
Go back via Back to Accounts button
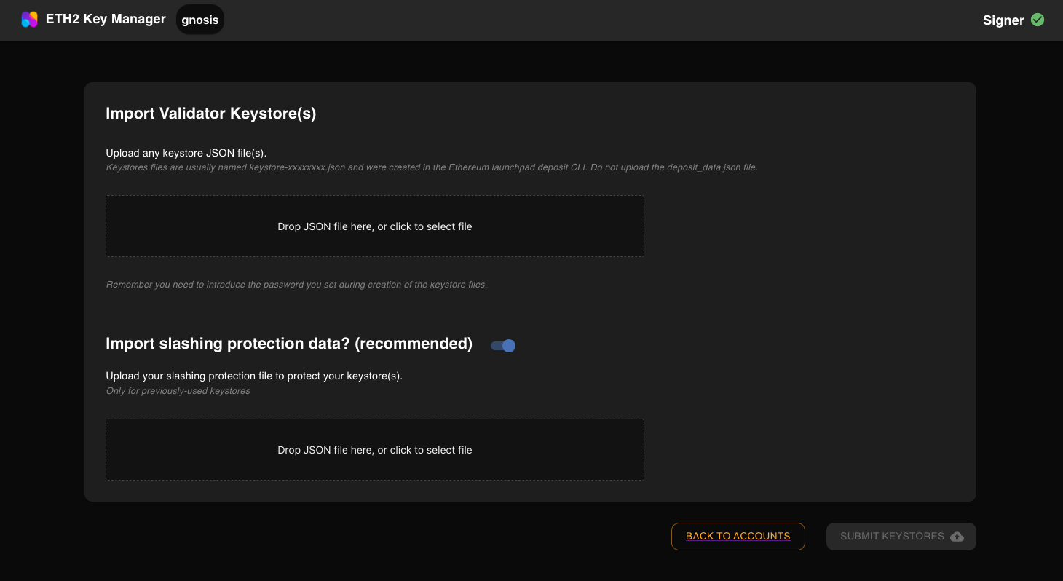pyautogui.click(x=738, y=537)
